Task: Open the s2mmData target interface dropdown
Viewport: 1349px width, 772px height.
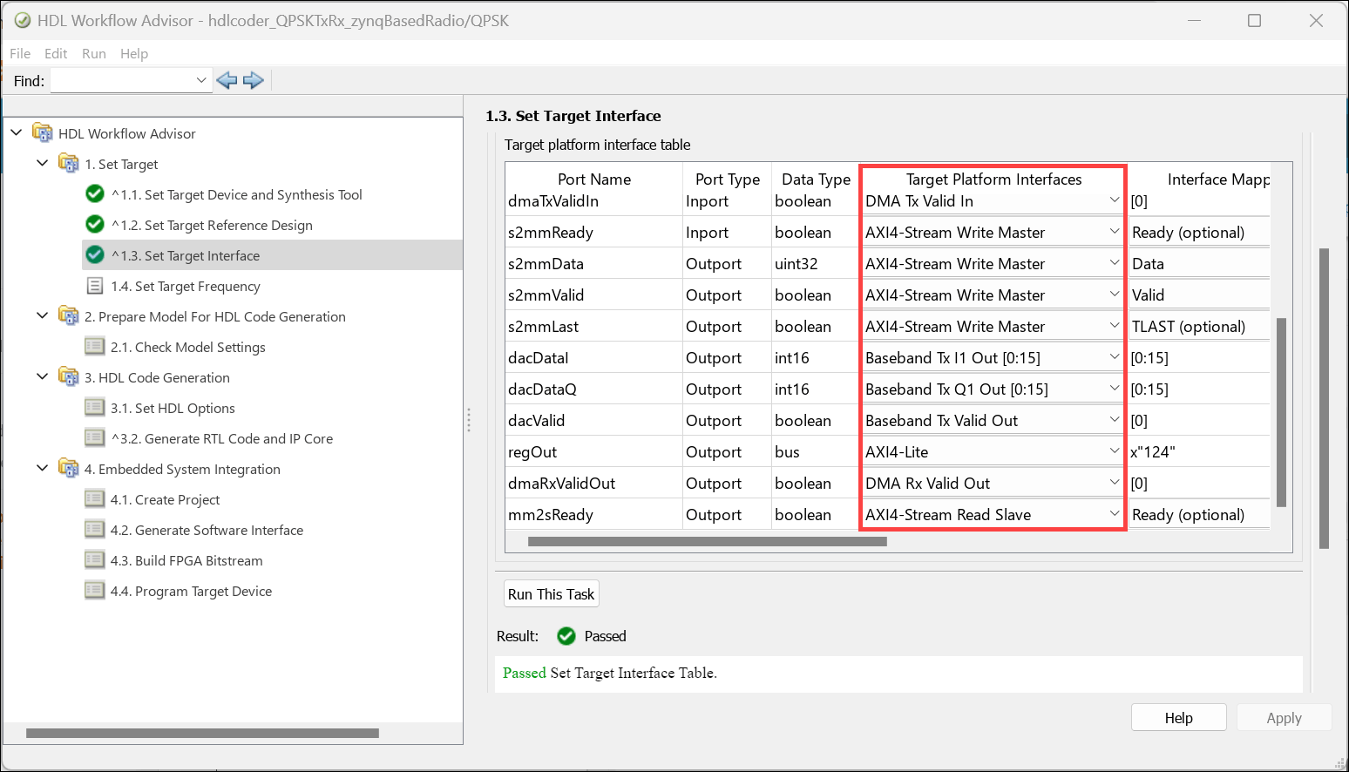Action: [x=1114, y=263]
